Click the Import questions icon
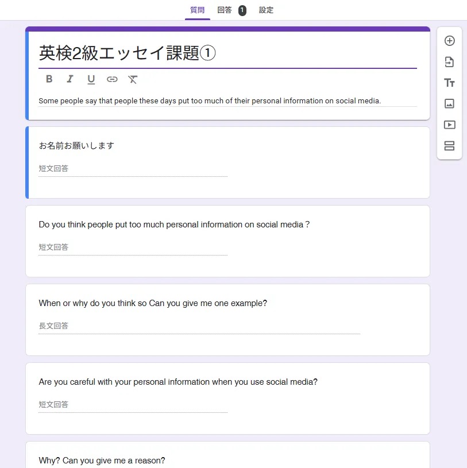 click(x=449, y=62)
